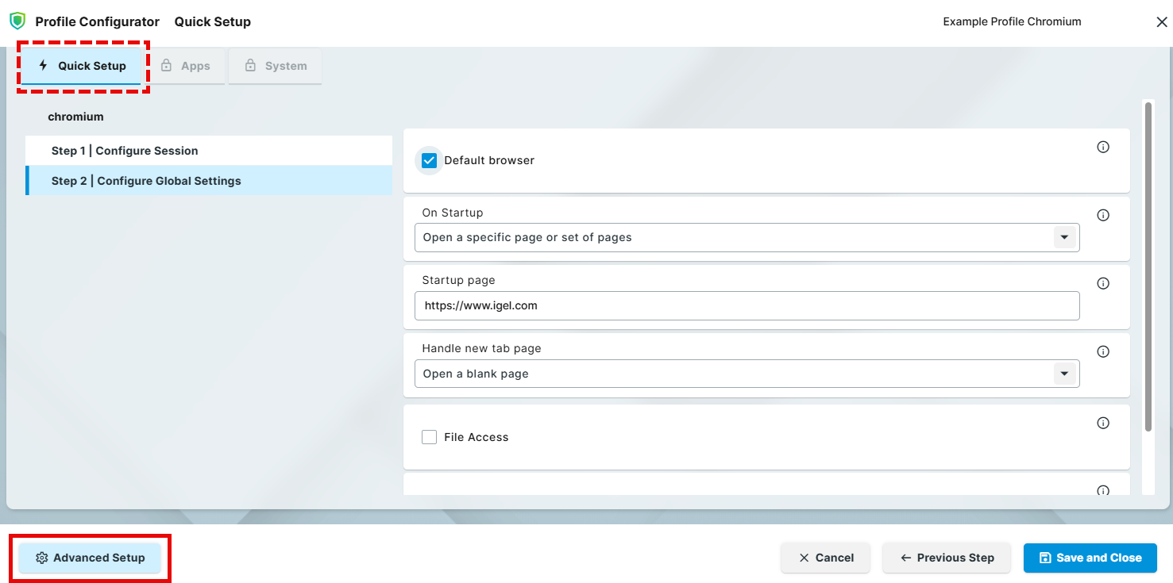Enable the File Access option

(429, 436)
